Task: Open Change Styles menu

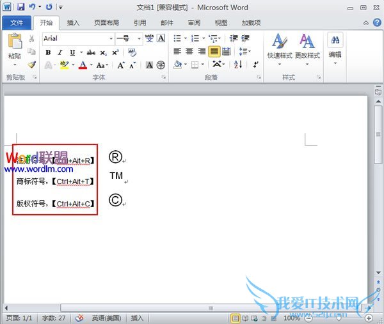Action: [307, 50]
